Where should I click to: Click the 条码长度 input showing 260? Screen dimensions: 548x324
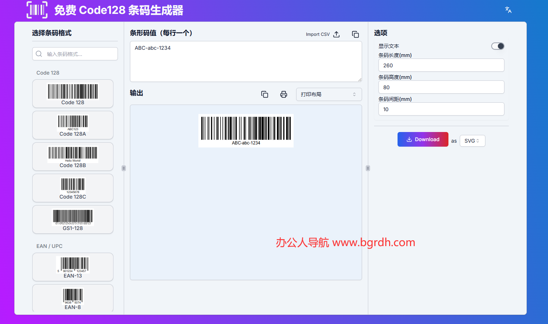pyautogui.click(x=441, y=65)
